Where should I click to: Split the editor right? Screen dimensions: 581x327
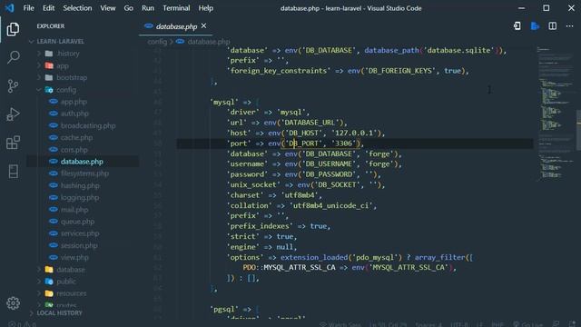click(x=552, y=26)
